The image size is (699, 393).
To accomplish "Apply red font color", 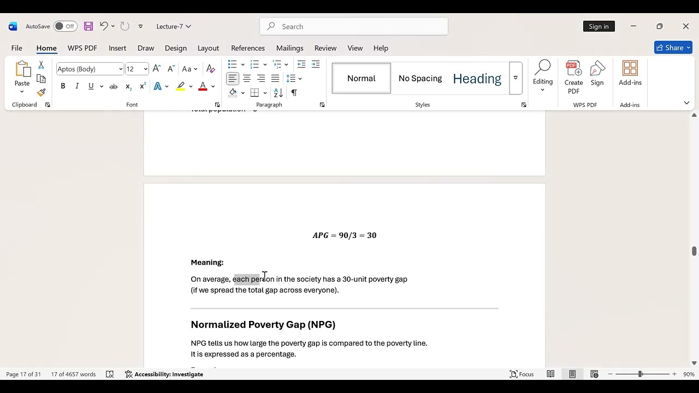I will point(203,86).
